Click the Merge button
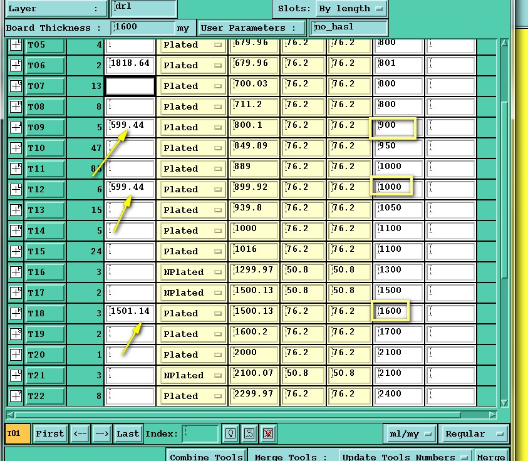The height and width of the screenshot is (461, 528). [x=491, y=457]
